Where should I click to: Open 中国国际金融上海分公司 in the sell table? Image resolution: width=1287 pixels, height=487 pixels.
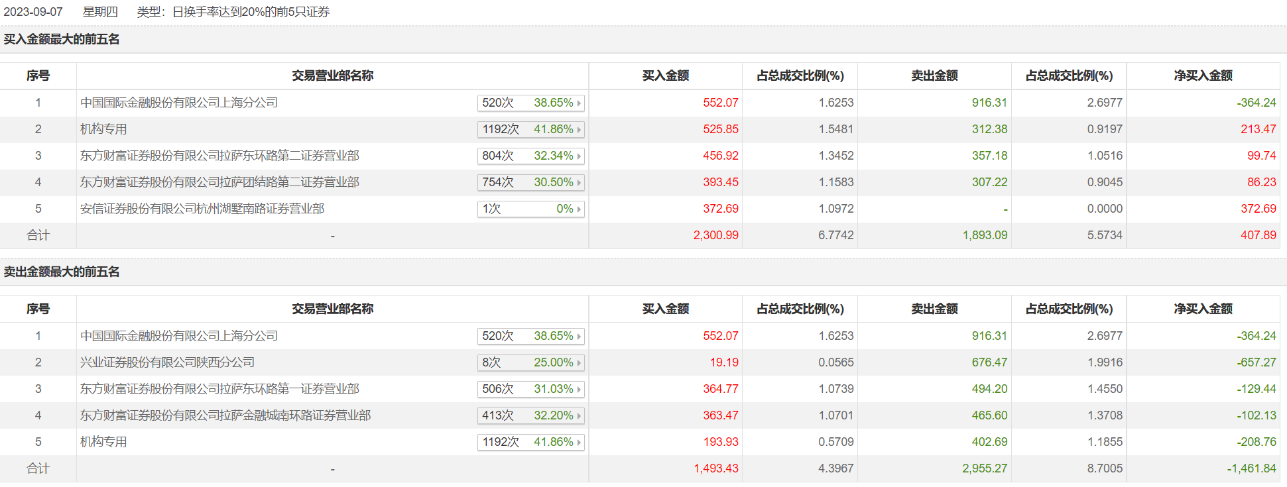click(x=179, y=336)
